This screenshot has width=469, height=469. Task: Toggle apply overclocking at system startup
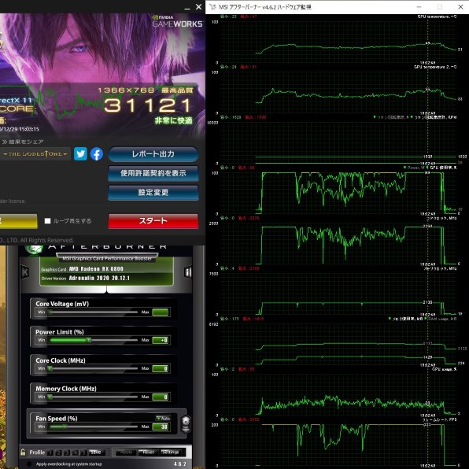coord(29,464)
